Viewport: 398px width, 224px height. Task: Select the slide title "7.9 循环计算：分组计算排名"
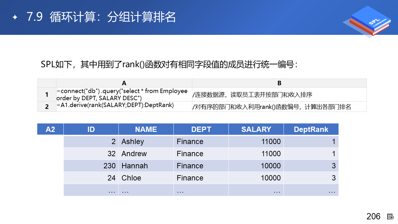pos(101,17)
